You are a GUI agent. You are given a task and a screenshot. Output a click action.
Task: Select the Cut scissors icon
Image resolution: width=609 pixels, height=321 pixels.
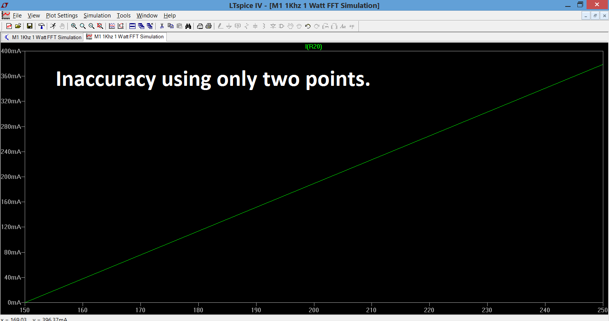(162, 26)
